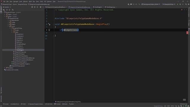Switch to TestWidget.h editor tab
The height and width of the screenshot is (107, 190).
click(x=98, y=7)
